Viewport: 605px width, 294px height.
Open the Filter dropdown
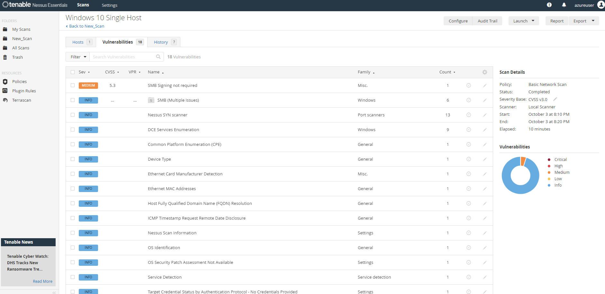coord(78,57)
